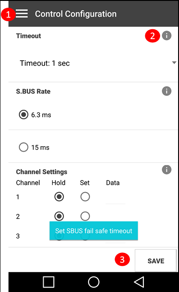The width and height of the screenshot is (179, 292).
Task: Save the control configuration
Action: [156, 261]
